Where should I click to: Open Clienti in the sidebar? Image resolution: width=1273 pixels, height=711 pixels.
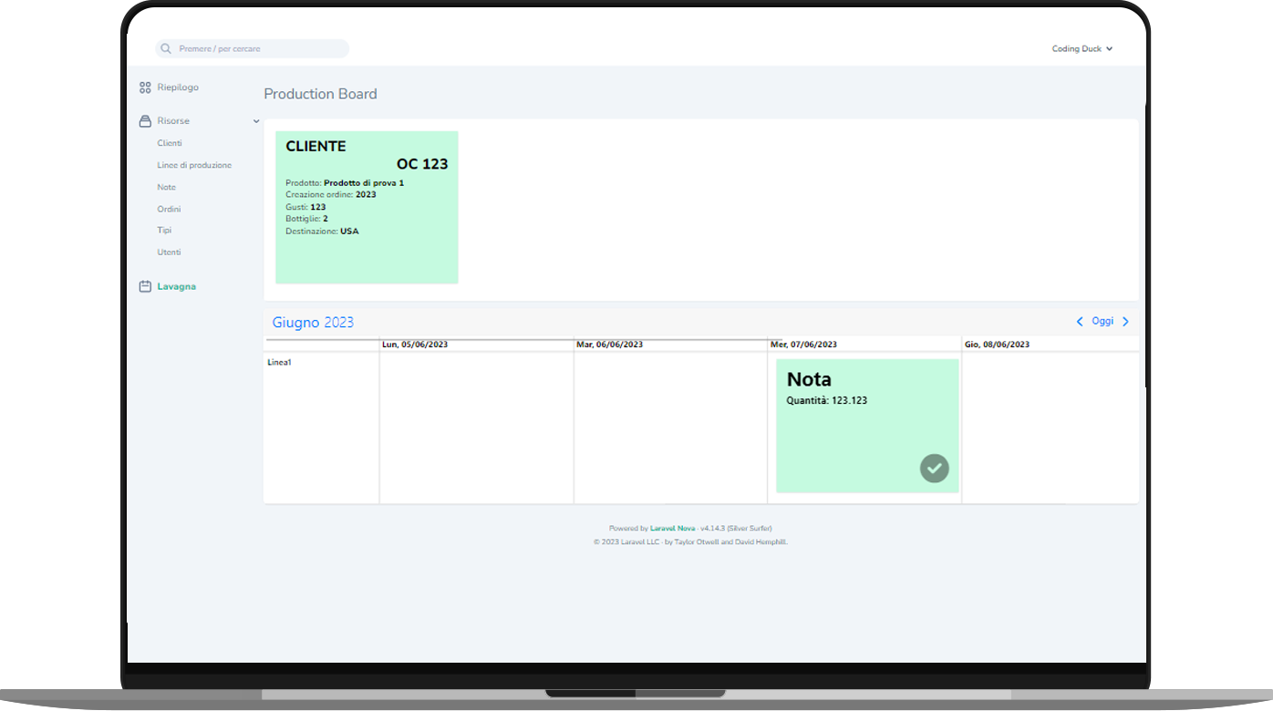[x=170, y=143]
